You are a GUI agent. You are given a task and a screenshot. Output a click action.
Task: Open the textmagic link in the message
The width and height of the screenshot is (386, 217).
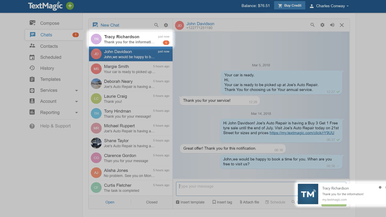301,133
